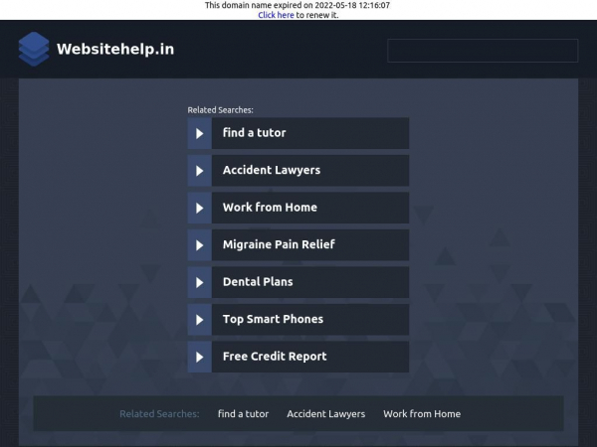597x447 pixels.
Task: Go to the 'Dental Plans' search
Action: coord(258,282)
